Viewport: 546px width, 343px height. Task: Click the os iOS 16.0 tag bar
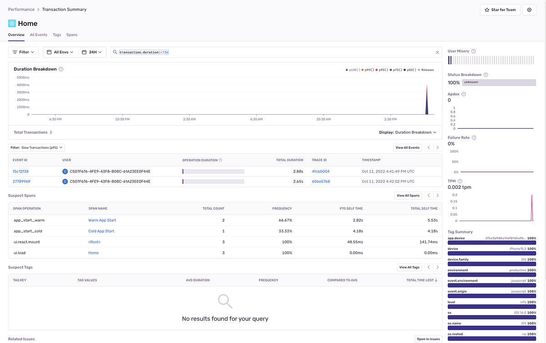[x=492, y=317]
